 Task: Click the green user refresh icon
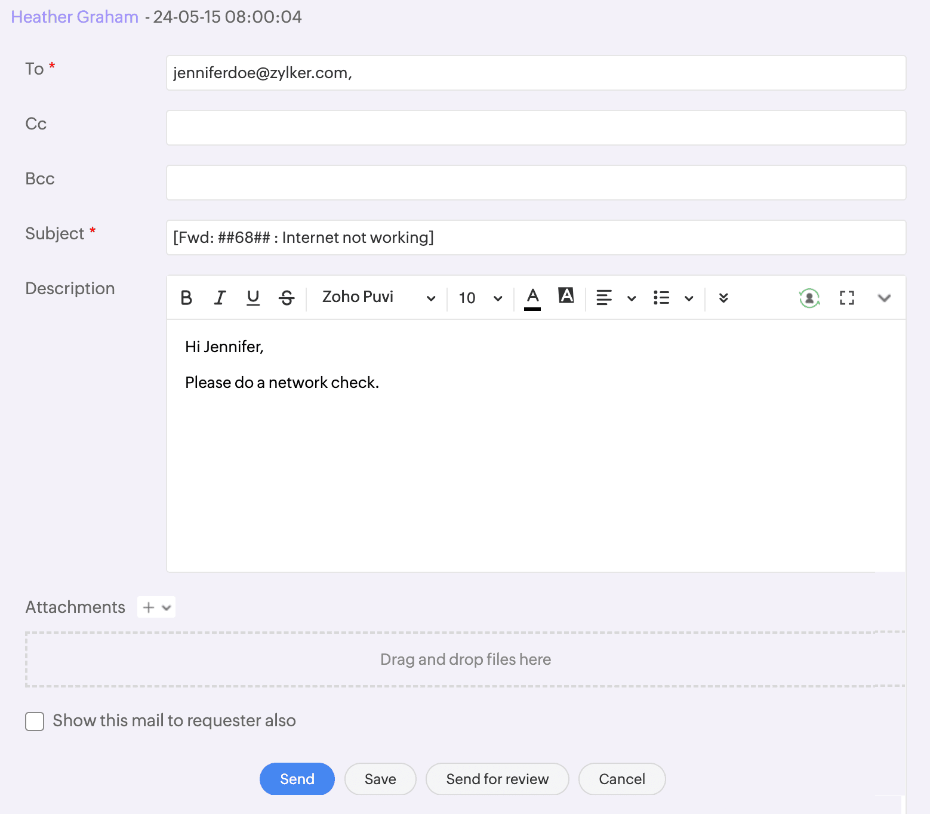click(809, 297)
